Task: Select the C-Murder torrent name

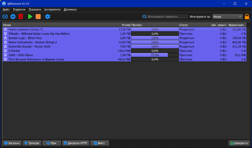Action: 14,51
